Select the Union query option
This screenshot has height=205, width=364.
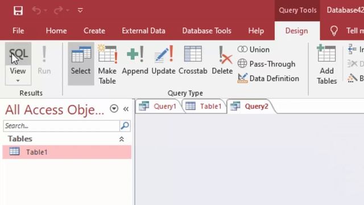click(x=254, y=50)
